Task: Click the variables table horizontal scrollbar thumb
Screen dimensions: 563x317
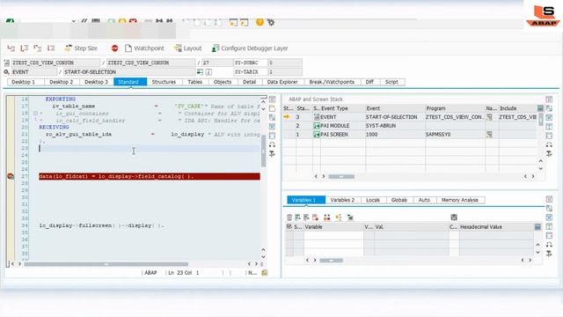Action: [331, 261]
